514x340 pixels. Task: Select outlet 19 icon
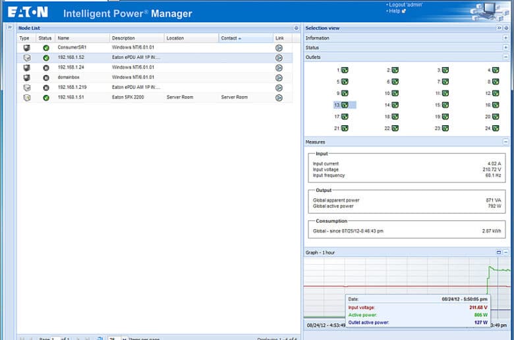click(x=445, y=117)
